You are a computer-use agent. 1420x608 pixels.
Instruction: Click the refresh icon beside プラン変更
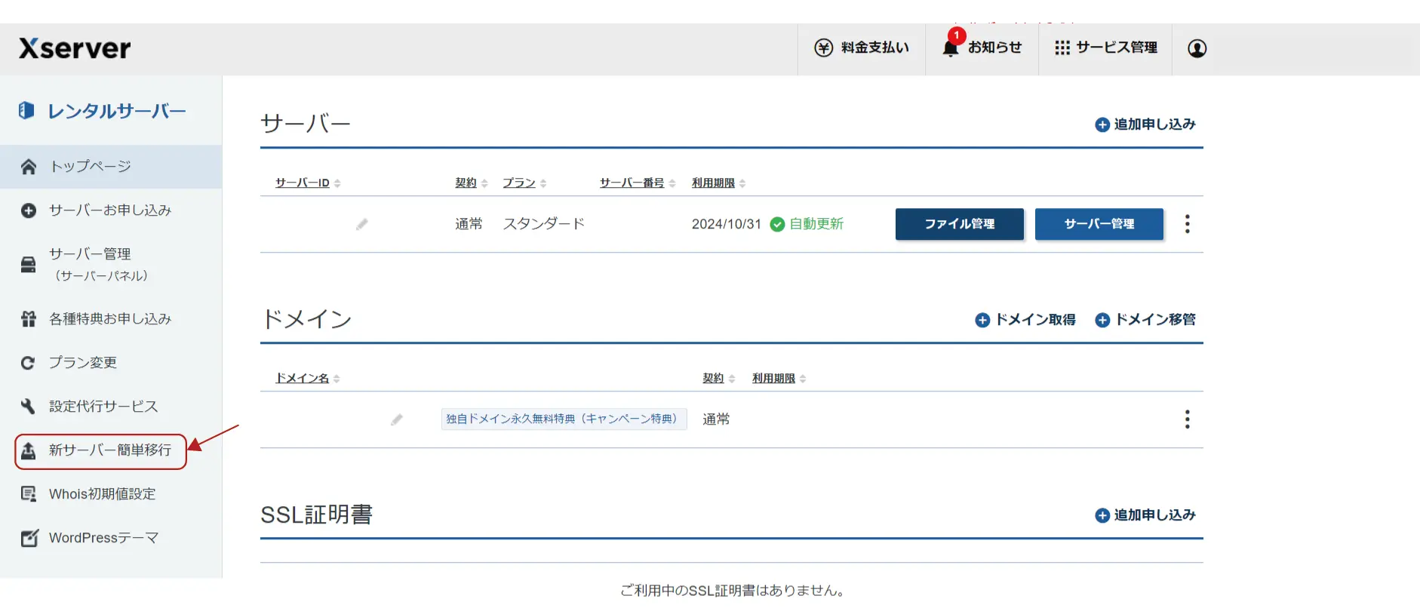point(28,363)
